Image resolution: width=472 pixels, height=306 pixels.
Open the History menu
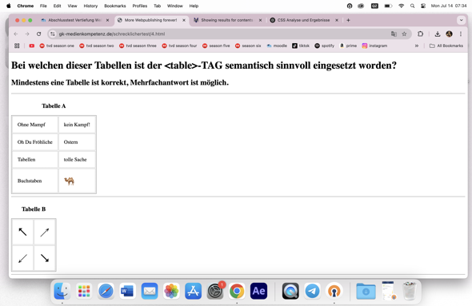90,6
